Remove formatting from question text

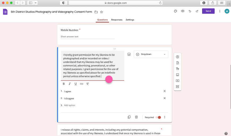(x=87, y=84)
